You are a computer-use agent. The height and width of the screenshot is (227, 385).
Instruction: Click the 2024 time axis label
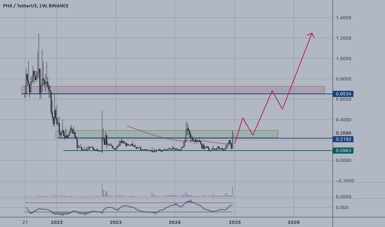(175, 222)
